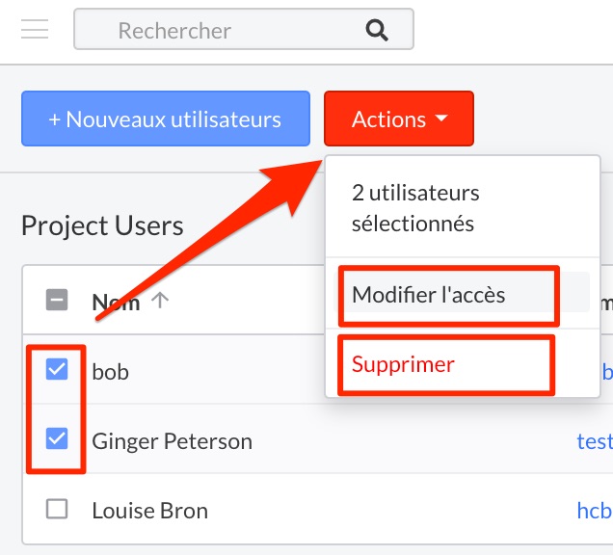The width and height of the screenshot is (613, 555).
Task: Toggle the select-all checkbox in header
Action: [x=57, y=301]
